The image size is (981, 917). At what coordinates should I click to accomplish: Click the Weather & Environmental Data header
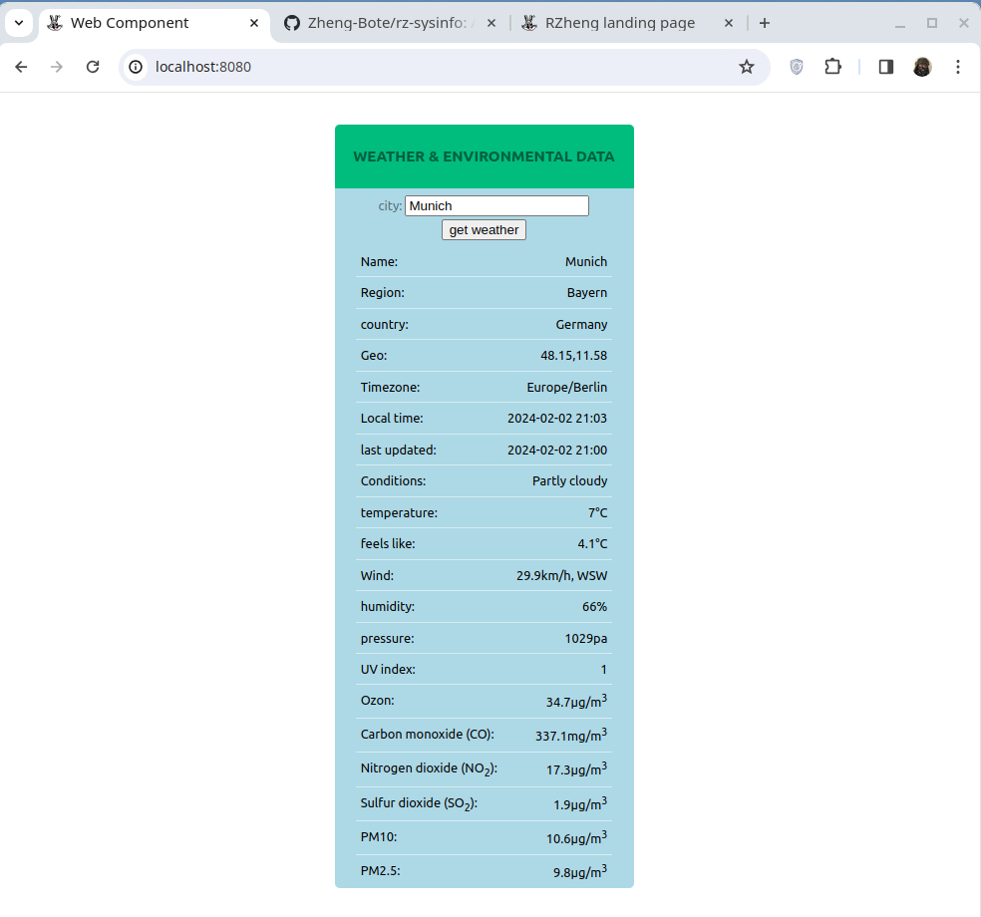(485, 156)
